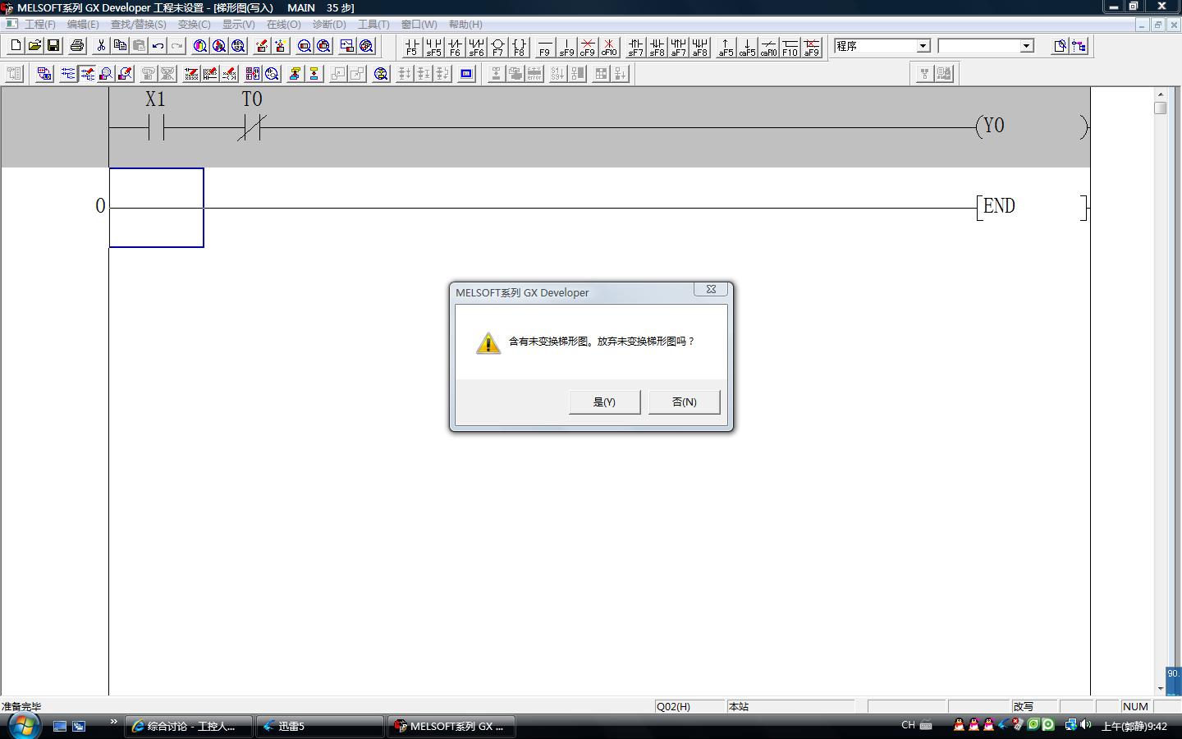Screen dimensions: 1182x739
Task: Expand the 程序 dropdown list
Action: (923, 46)
